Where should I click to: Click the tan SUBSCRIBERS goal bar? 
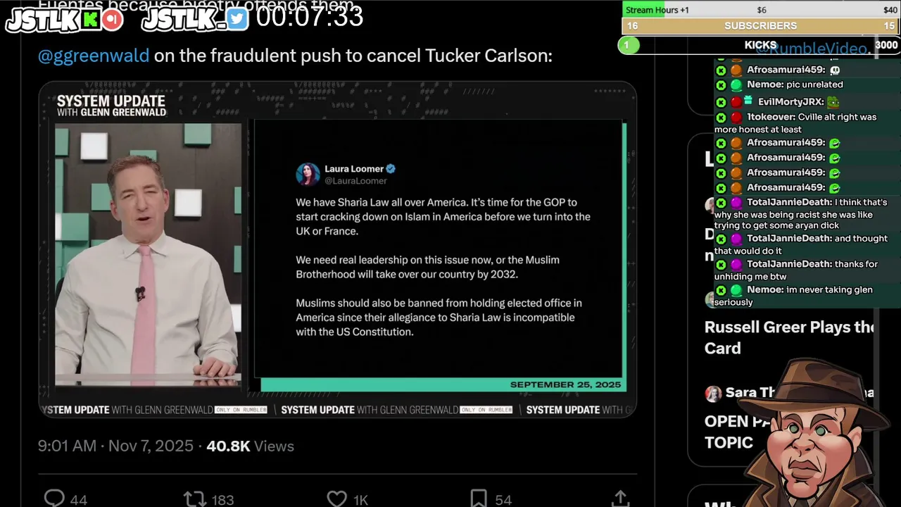click(x=761, y=26)
